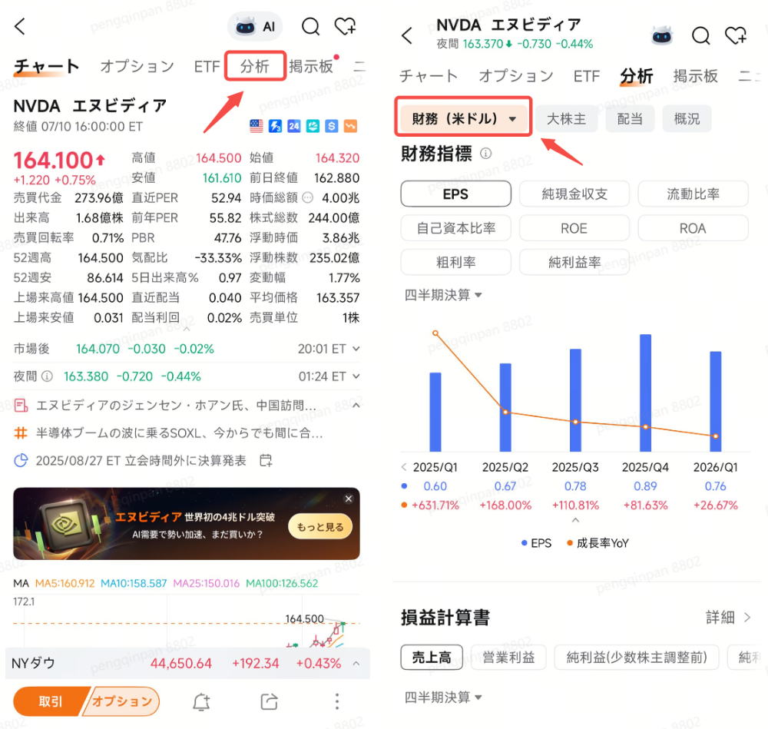Screen dimensions: 768x729
Task: Open headline 半導体ブームの波に乗るSOXL
Action: point(179,433)
